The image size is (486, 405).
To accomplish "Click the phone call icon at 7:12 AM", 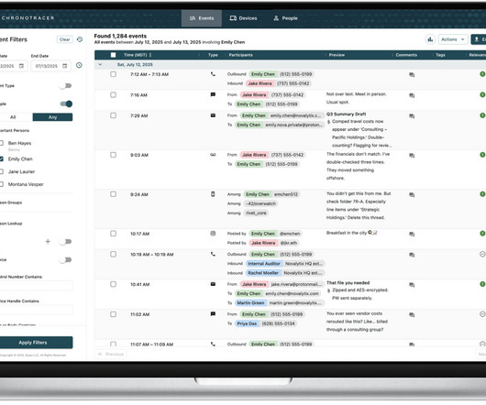I will click(x=213, y=74).
